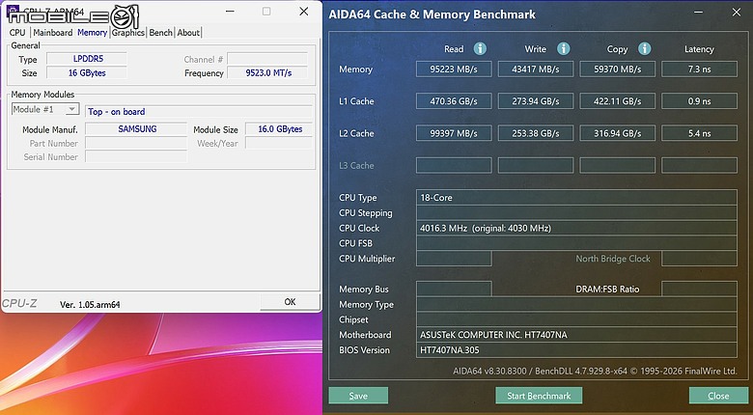Screen dimensions: 753x415
Task: Click L2 Cache Write 253.38 GB/s
Action: click(x=536, y=133)
